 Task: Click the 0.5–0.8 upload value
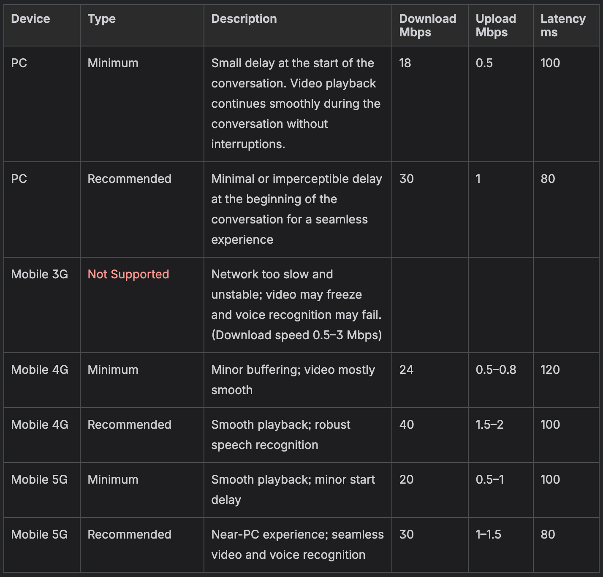click(x=496, y=370)
